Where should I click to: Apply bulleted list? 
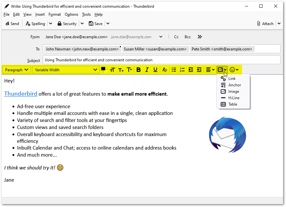coord(174,70)
